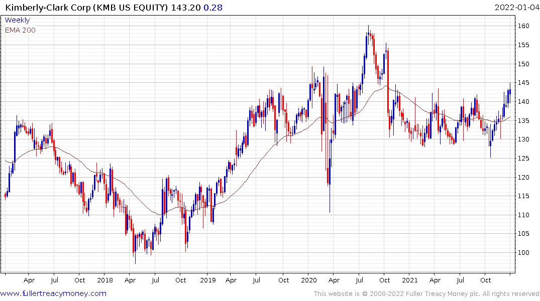
Task: Click the 110 price axis label
Action: [523, 215]
